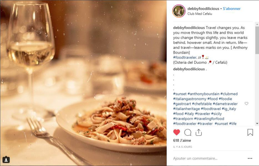Click S'abonner to follow the account

coord(232,9)
